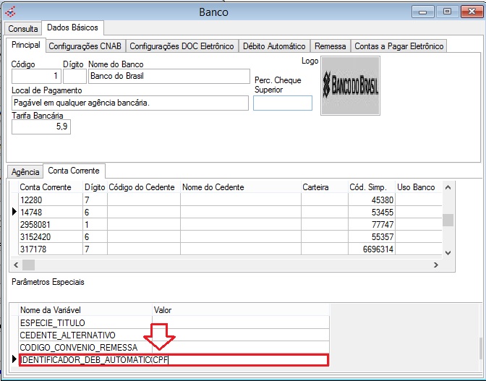Go to the Remessa tab
This screenshot has width=486, height=381.
click(x=331, y=46)
